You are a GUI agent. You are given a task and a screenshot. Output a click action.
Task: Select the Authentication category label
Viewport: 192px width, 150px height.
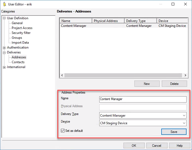click(18, 47)
